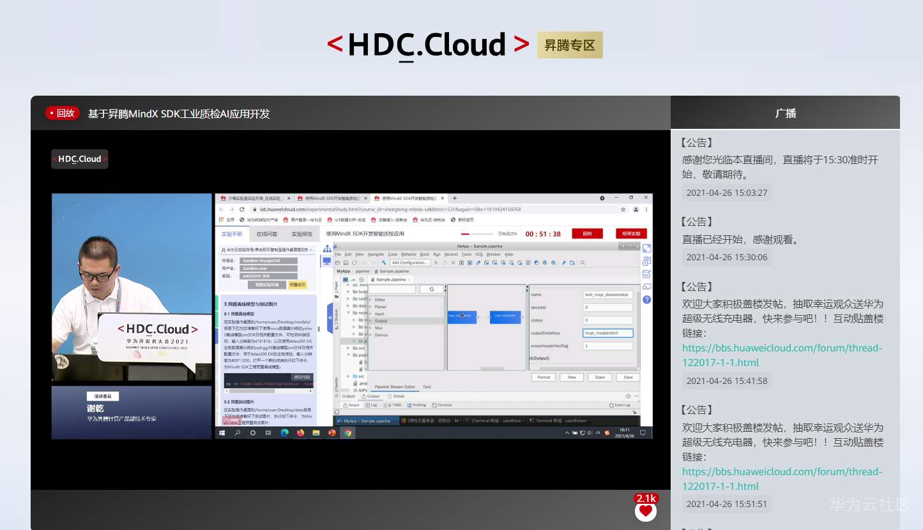Click the eraseHeaderVecFlag input field
The width and height of the screenshot is (923, 530).
(x=608, y=346)
